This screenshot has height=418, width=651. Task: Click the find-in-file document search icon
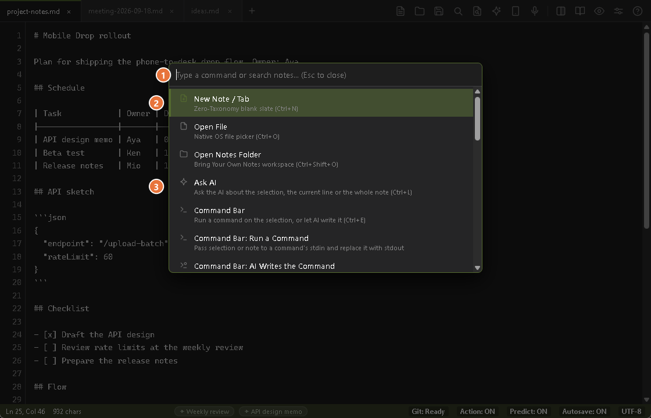pos(477,11)
